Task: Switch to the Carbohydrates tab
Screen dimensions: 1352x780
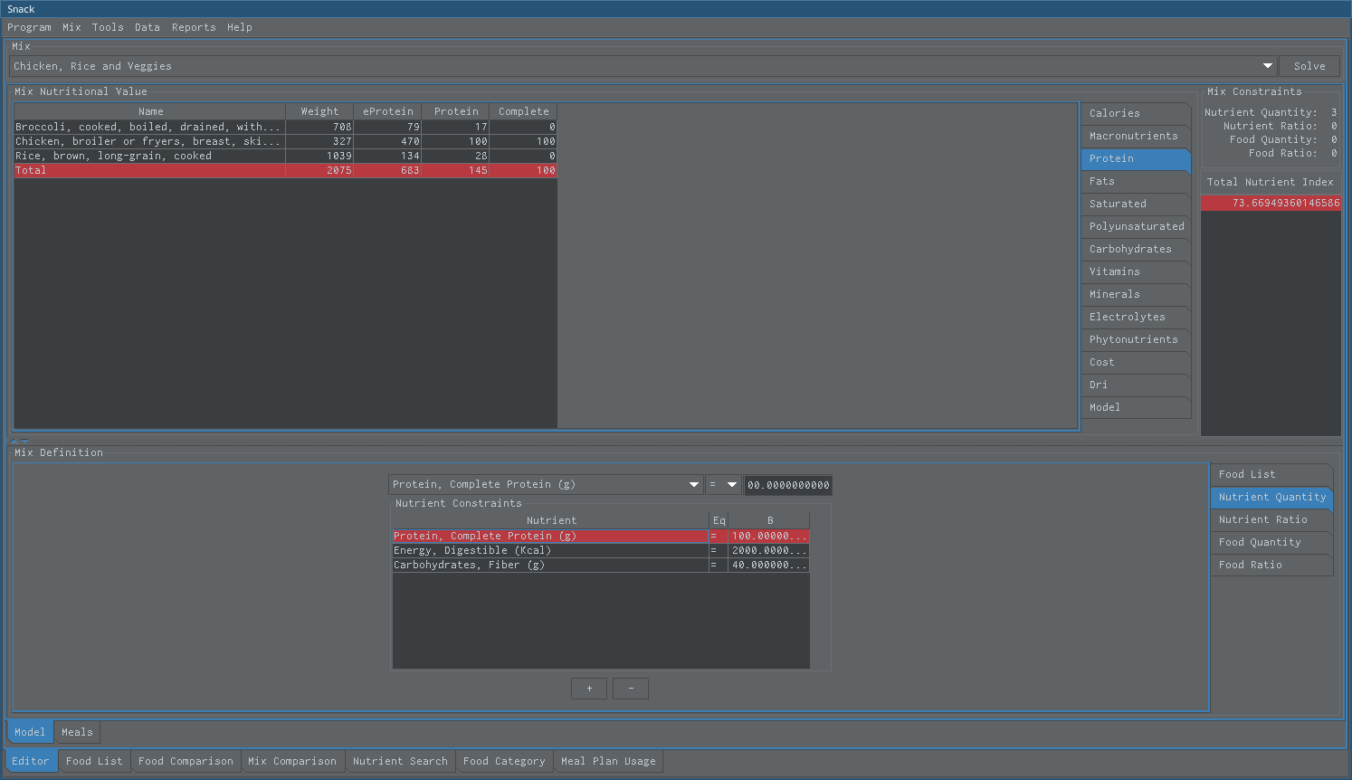Action: pyautogui.click(x=1135, y=249)
